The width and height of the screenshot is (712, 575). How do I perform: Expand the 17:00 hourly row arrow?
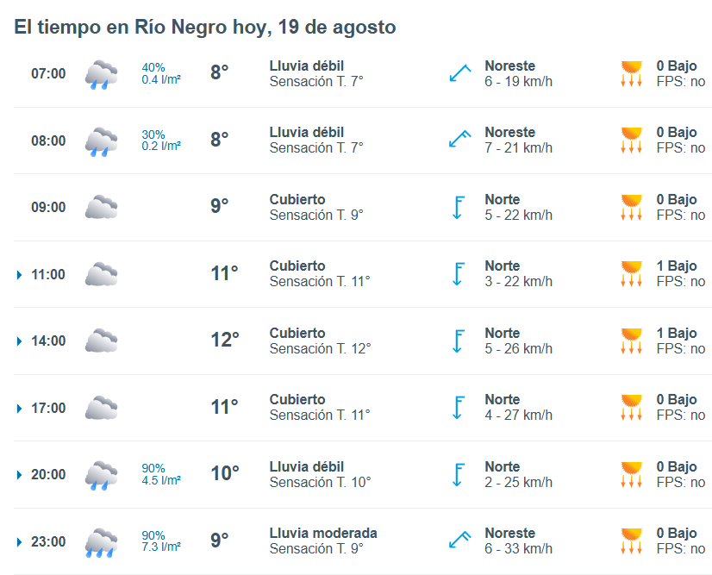[19, 409]
